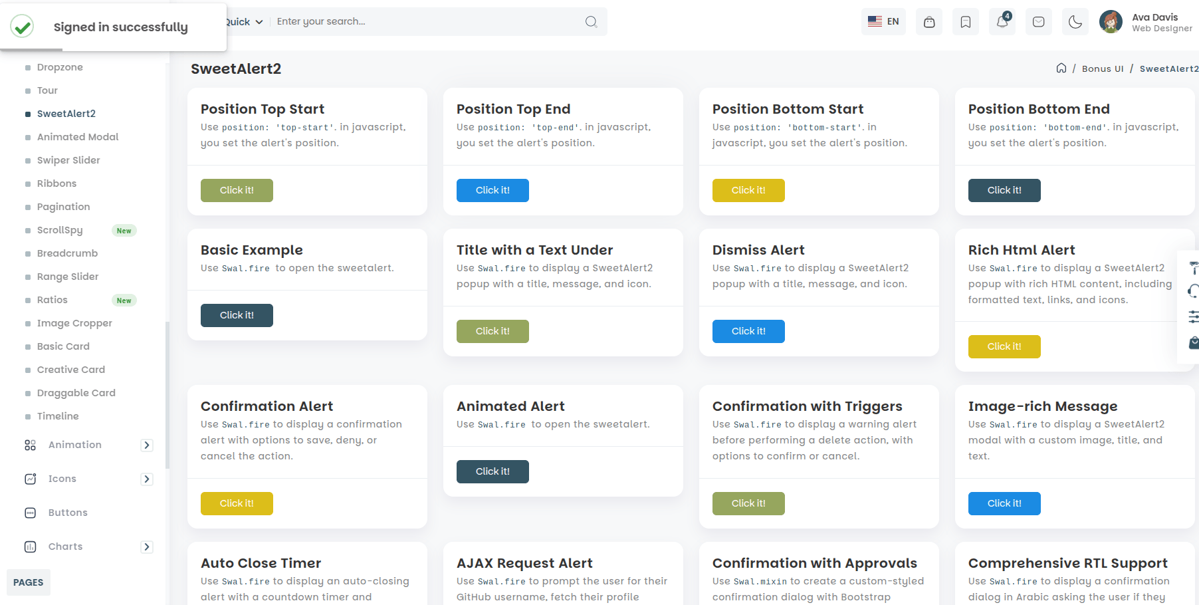
Task: Open Buttons section in sidebar
Action: (x=68, y=513)
